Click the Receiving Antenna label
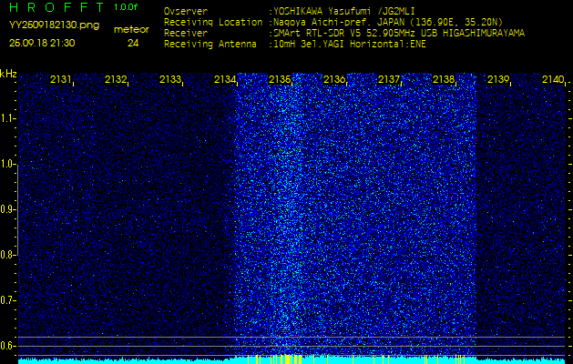573x364 pixels. pyautogui.click(x=210, y=45)
